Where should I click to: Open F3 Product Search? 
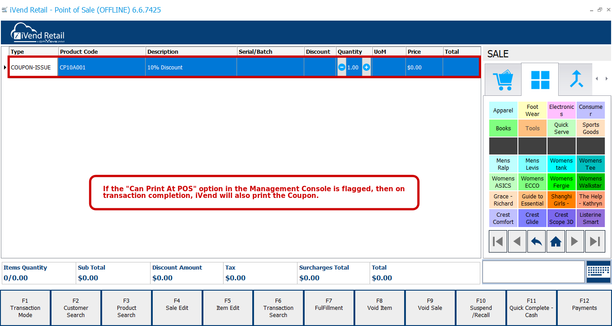[126, 308]
